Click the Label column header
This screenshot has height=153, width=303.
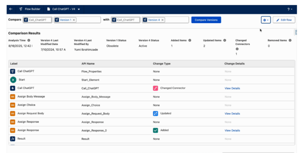pyautogui.click(x=14, y=64)
